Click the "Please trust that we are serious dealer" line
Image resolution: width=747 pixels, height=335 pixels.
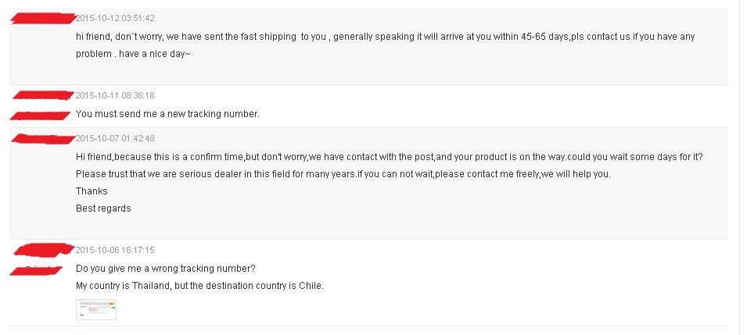pos(343,174)
